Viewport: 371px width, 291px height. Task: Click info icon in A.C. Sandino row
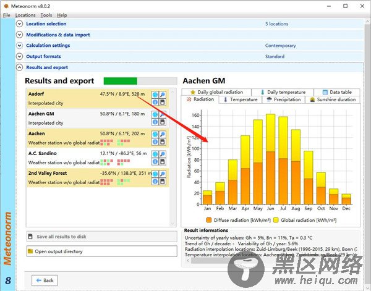(x=155, y=162)
